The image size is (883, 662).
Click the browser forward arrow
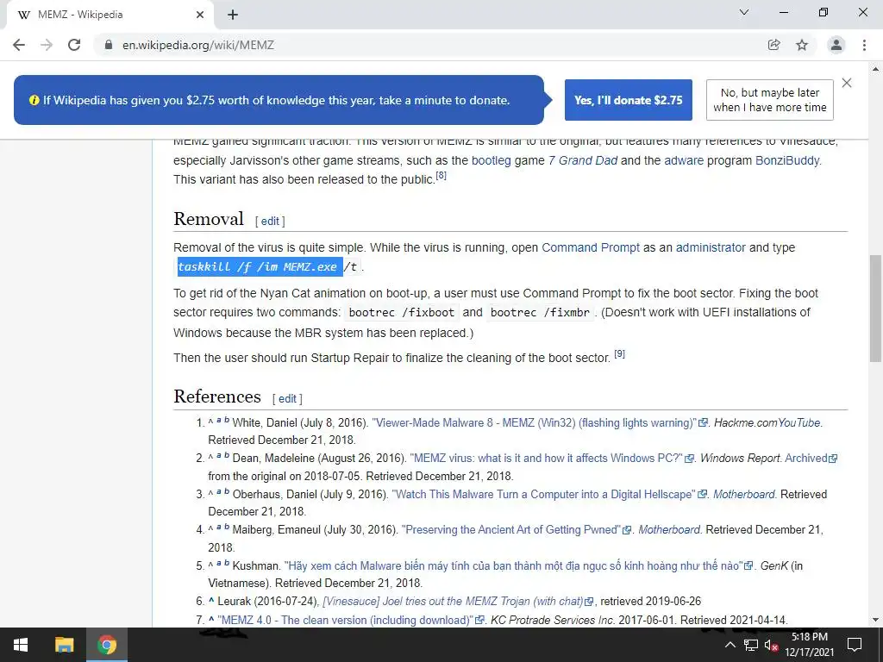point(47,45)
